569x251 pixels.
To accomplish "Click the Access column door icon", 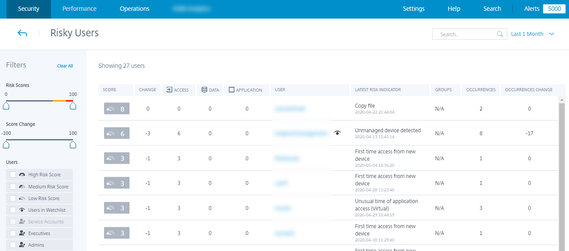I will tap(169, 90).
